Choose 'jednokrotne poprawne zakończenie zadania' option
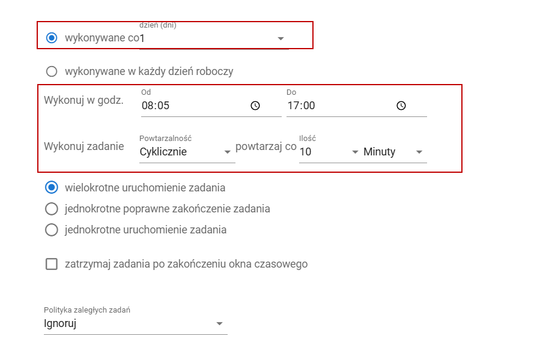This screenshot has height=351, width=537. 52,209
